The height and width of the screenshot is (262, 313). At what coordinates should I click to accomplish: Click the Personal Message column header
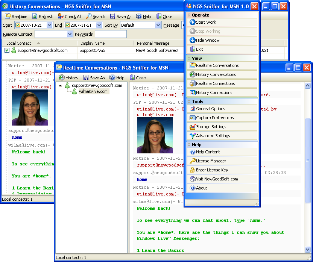[x=159, y=43]
